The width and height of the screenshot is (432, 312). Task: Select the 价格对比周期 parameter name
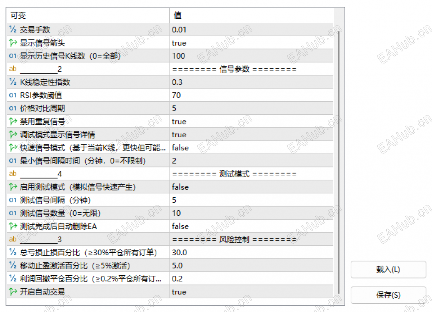42,109
